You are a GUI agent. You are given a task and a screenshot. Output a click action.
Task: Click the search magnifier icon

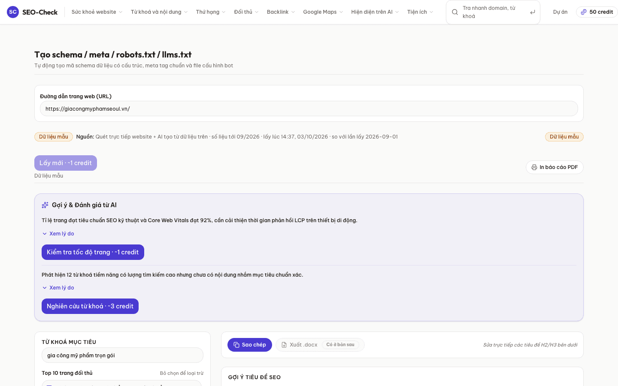(x=455, y=12)
